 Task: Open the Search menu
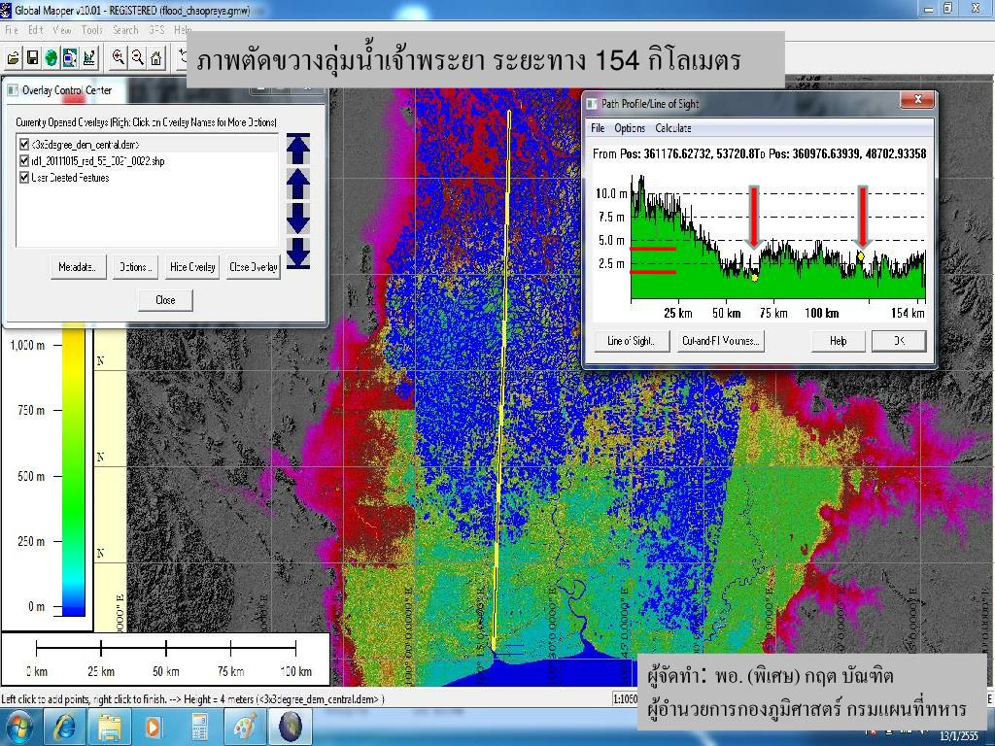point(125,30)
